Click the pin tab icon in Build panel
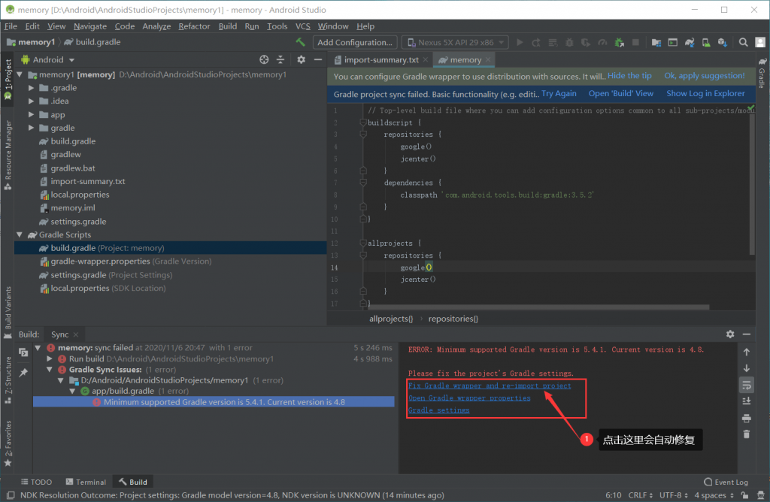This screenshot has height=502, width=770. pyautogui.click(x=23, y=373)
